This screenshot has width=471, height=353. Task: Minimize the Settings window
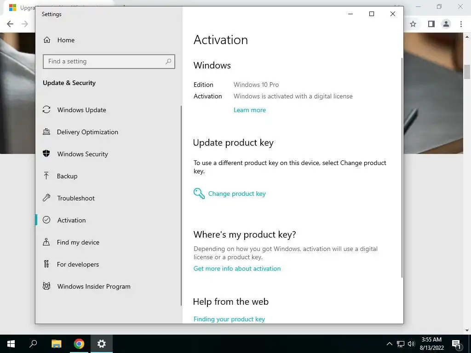350,14
